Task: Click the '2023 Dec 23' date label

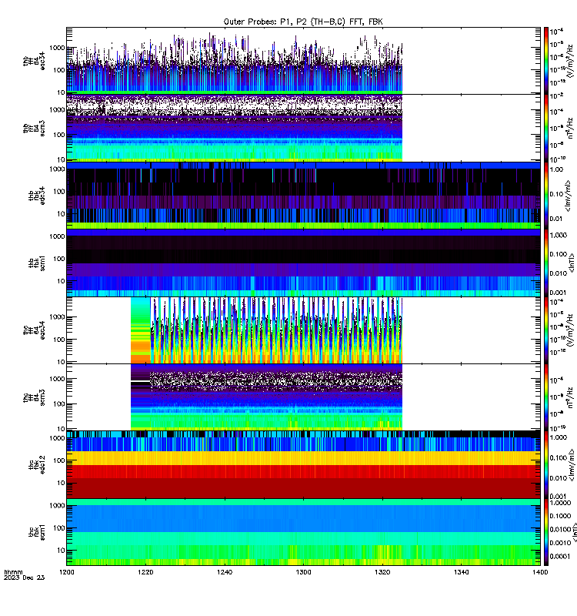Action: tap(25, 577)
